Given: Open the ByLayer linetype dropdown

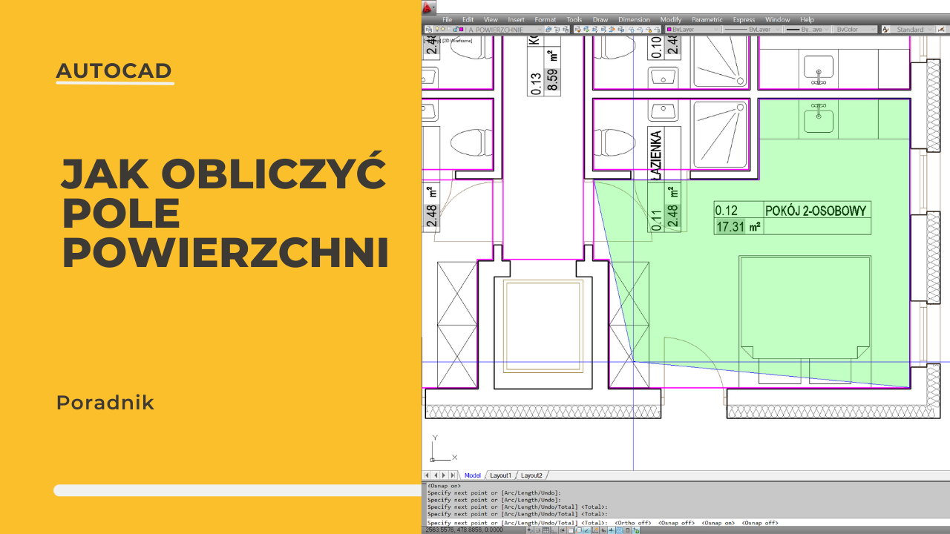Looking at the screenshot, I should (x=752, y=30).
